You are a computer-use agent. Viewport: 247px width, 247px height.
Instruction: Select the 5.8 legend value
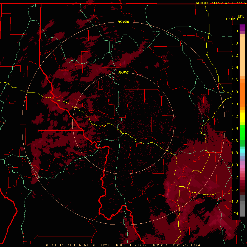(235, 92)
